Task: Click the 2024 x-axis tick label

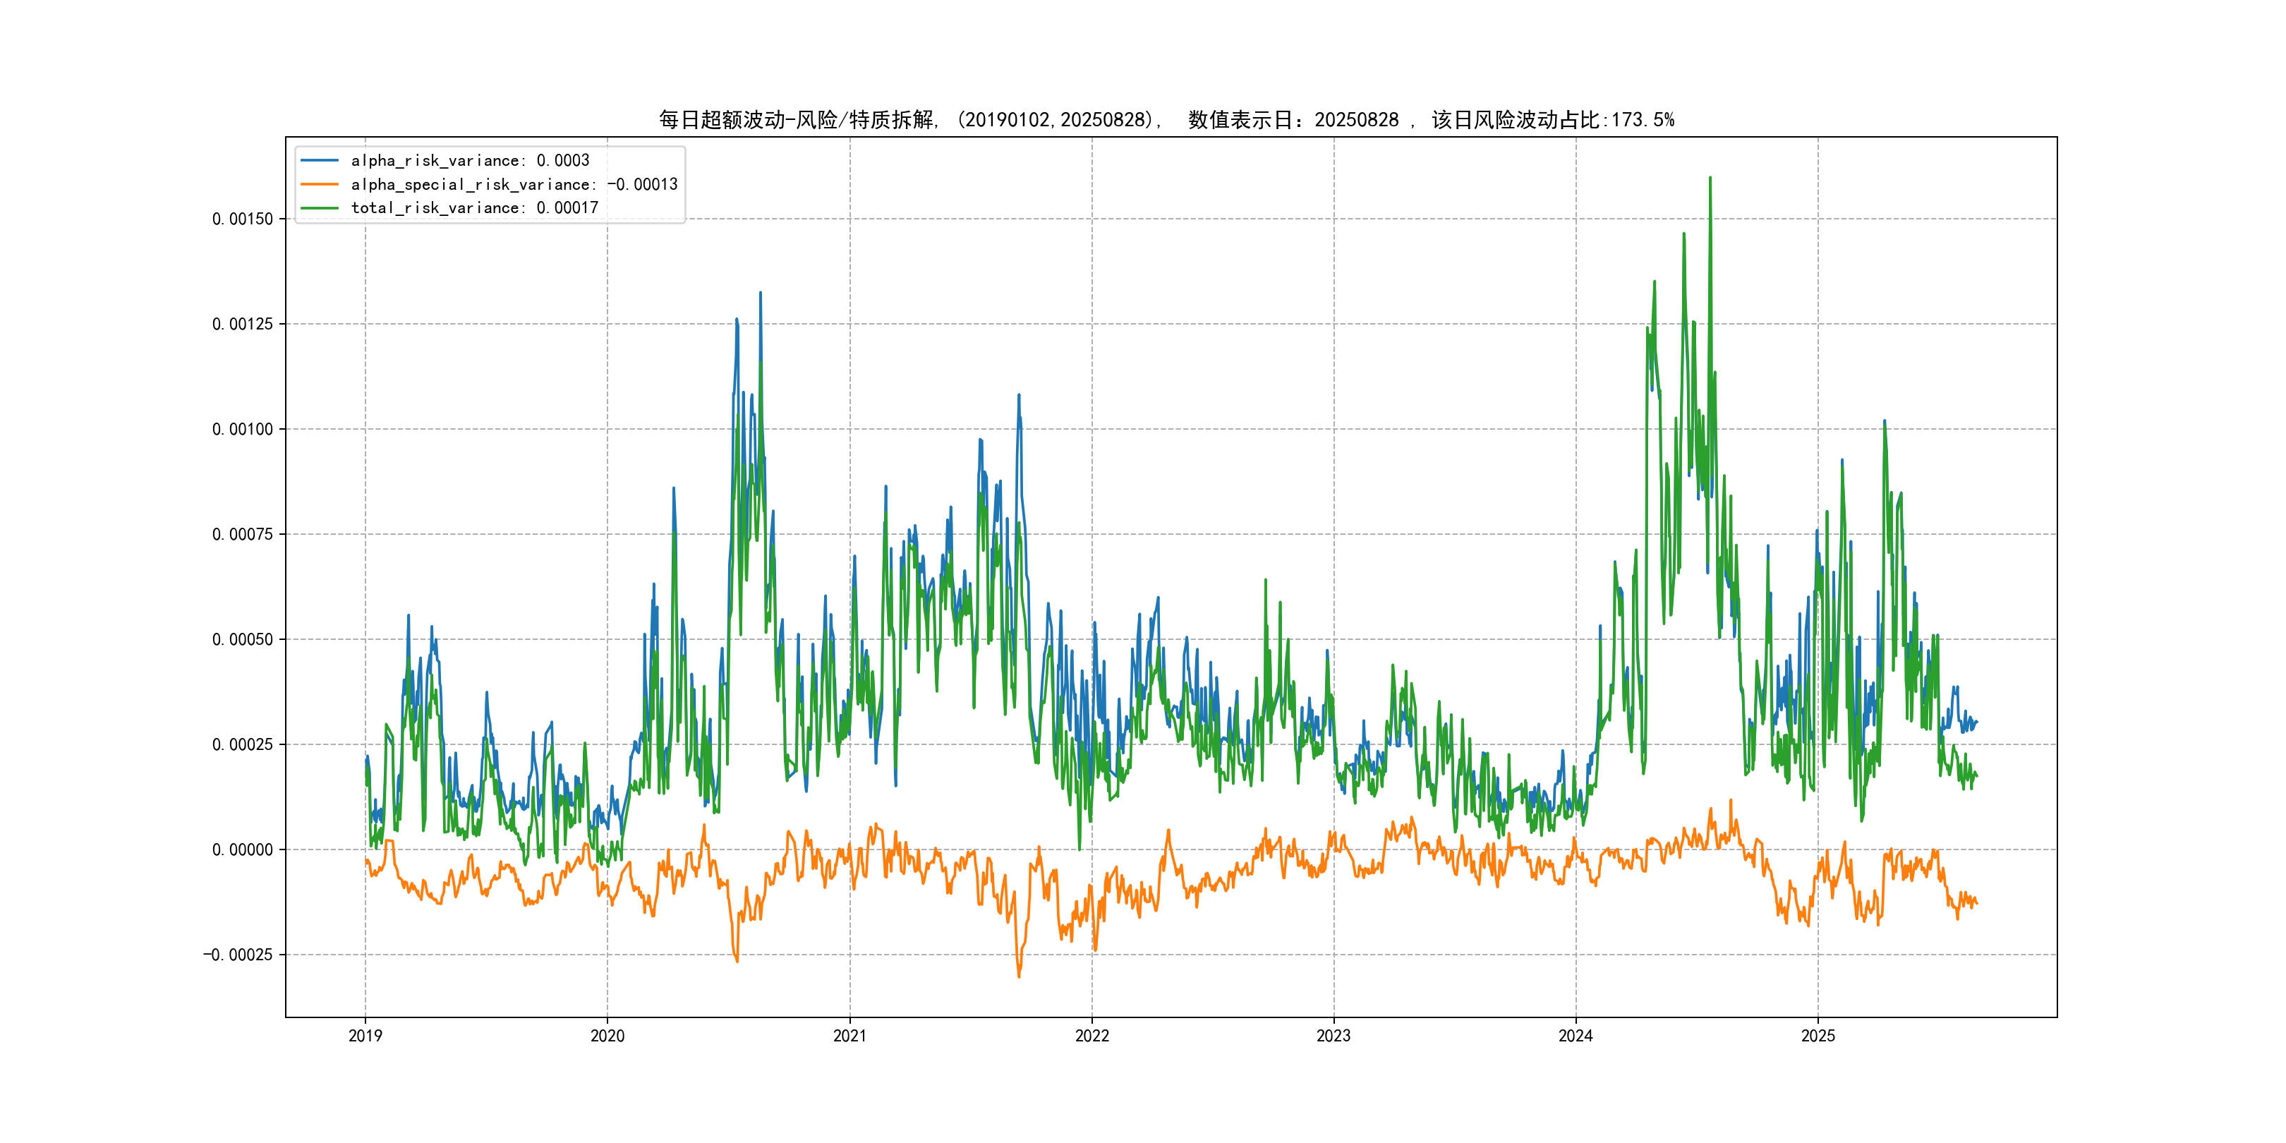Action: 1576,1036
